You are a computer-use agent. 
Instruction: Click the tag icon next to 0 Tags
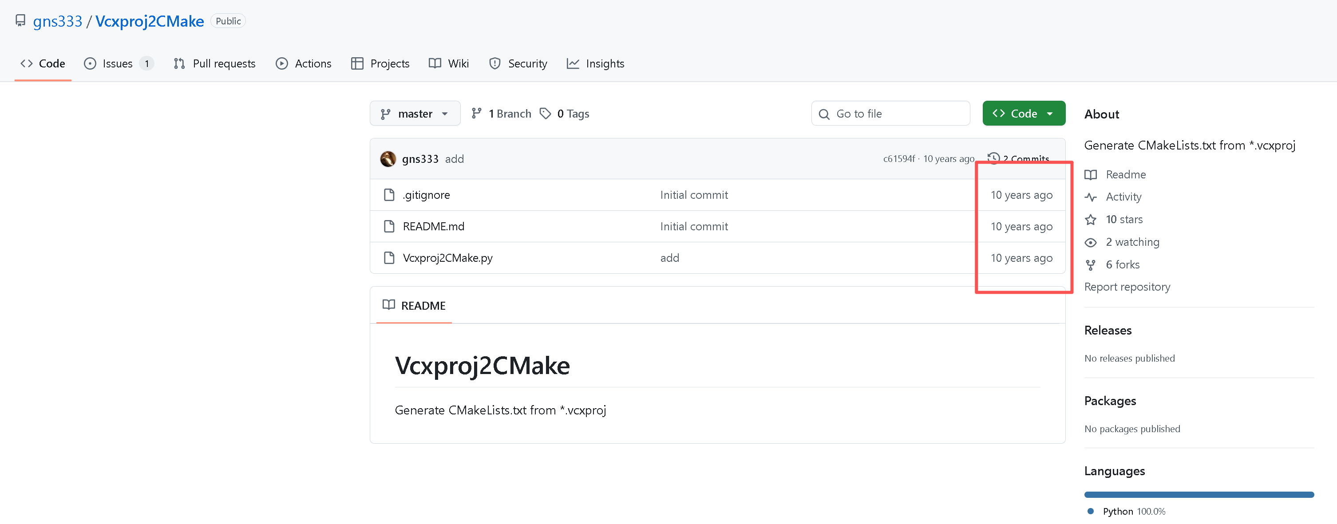tap(546, 113)
